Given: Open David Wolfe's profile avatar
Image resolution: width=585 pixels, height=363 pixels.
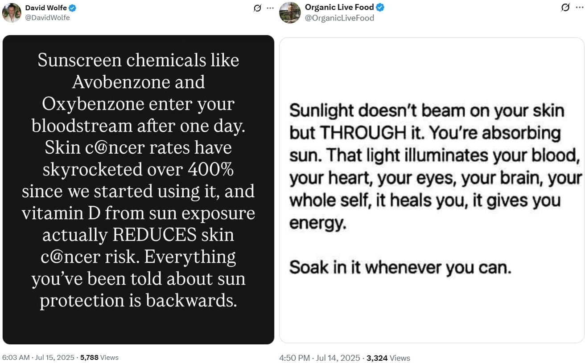Looking at the screenshot, I should click(x=12, y=12).
